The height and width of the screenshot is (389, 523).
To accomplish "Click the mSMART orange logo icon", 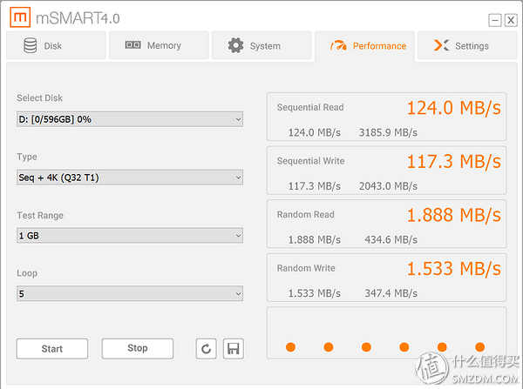I will tap(20, 17).
